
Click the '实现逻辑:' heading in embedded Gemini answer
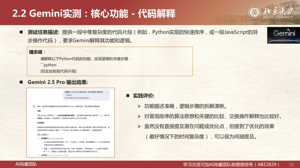coord(41,123)
